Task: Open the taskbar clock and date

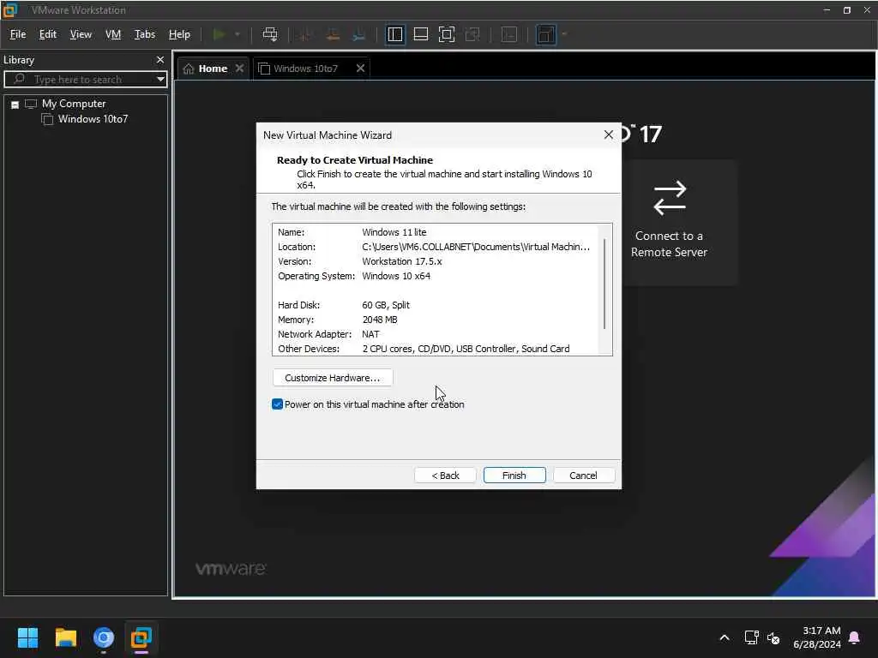Action: coord(817,637)
